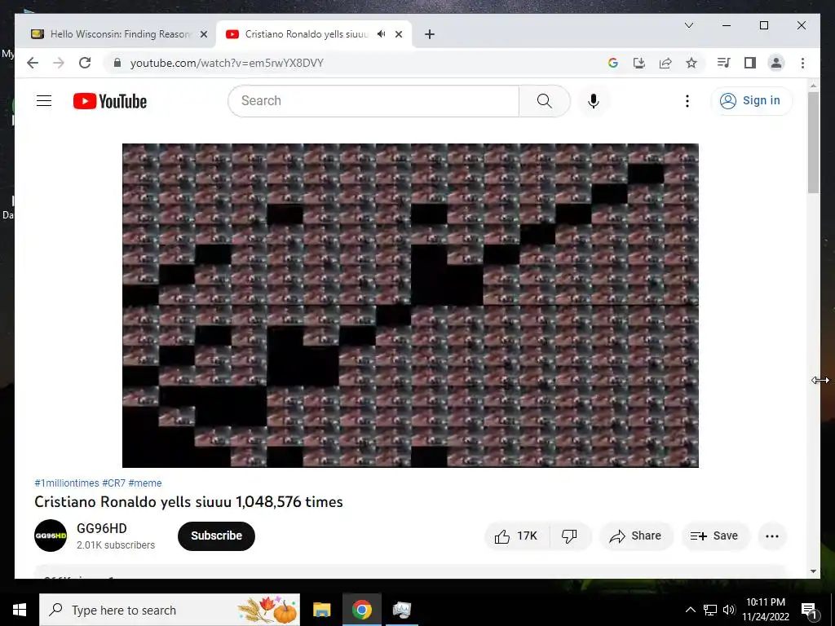This screenshot has height=626, width=835.
Task: Install app via omnibox install icon
Action: [639, 63]
